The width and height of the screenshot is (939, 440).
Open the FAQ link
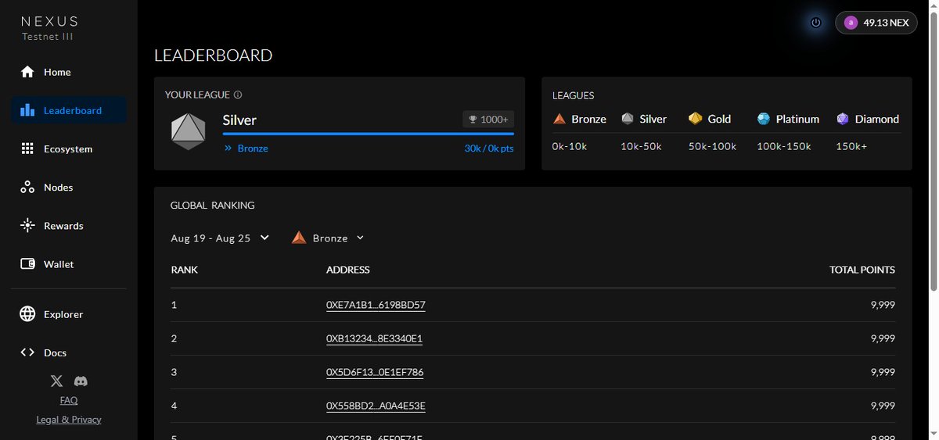click(69, 400)
